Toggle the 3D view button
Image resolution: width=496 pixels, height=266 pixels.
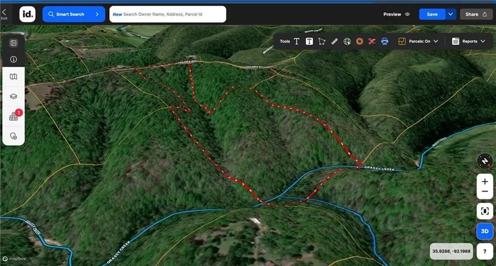[485, 231]
